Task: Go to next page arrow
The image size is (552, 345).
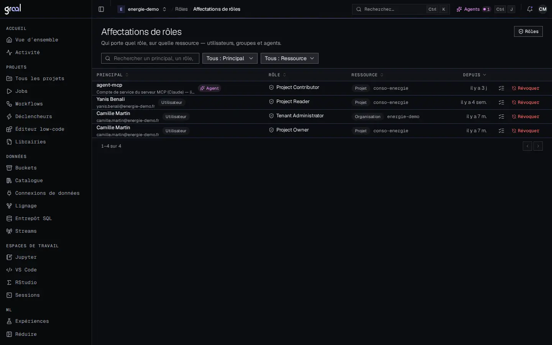Action: [538, 146]
